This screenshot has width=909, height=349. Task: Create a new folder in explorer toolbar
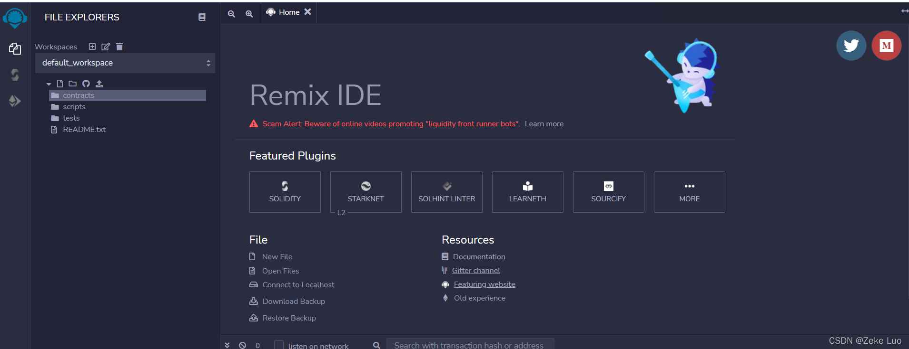(x=72, y=84)
